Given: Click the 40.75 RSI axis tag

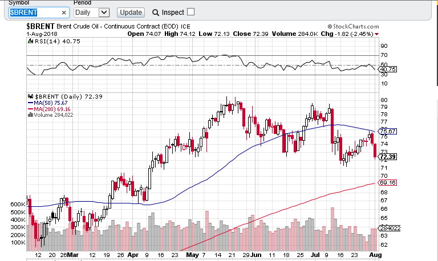Looking at the screenshot, I should (388, 69).
